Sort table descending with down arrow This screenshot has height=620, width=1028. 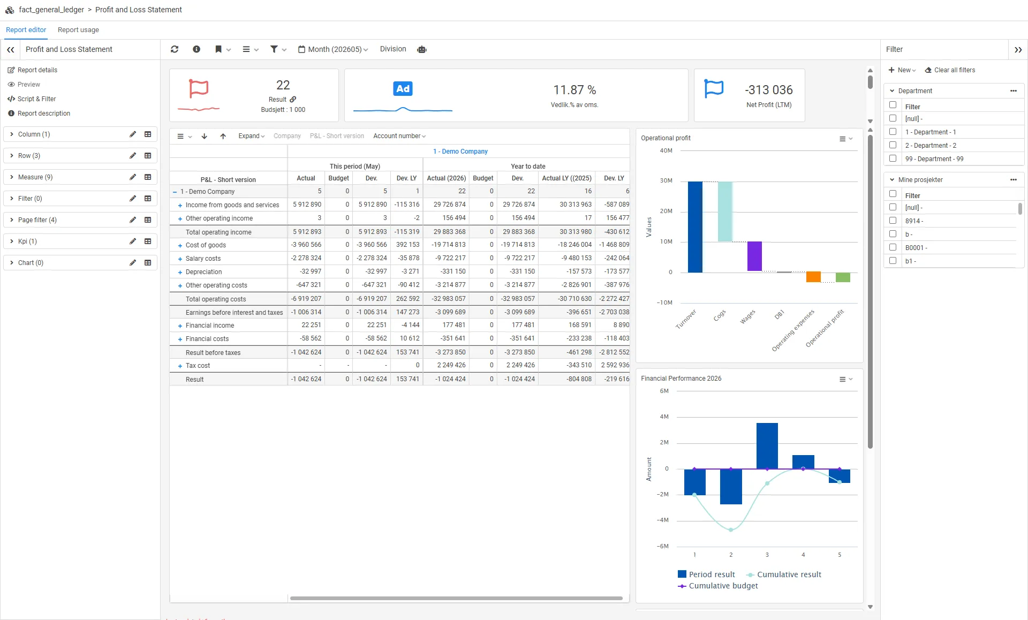pyautogui.click(x=205, y=136)
